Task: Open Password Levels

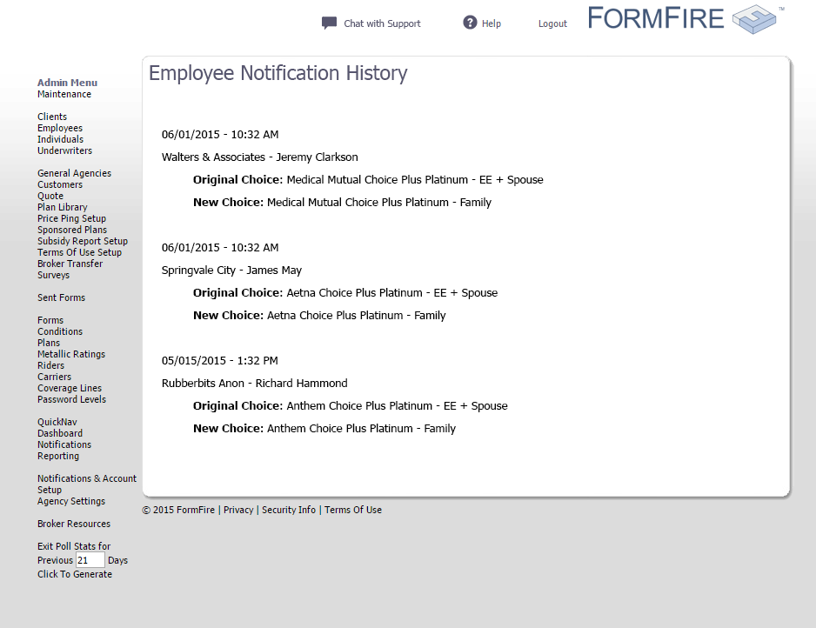Action: (x=72, y=399)
